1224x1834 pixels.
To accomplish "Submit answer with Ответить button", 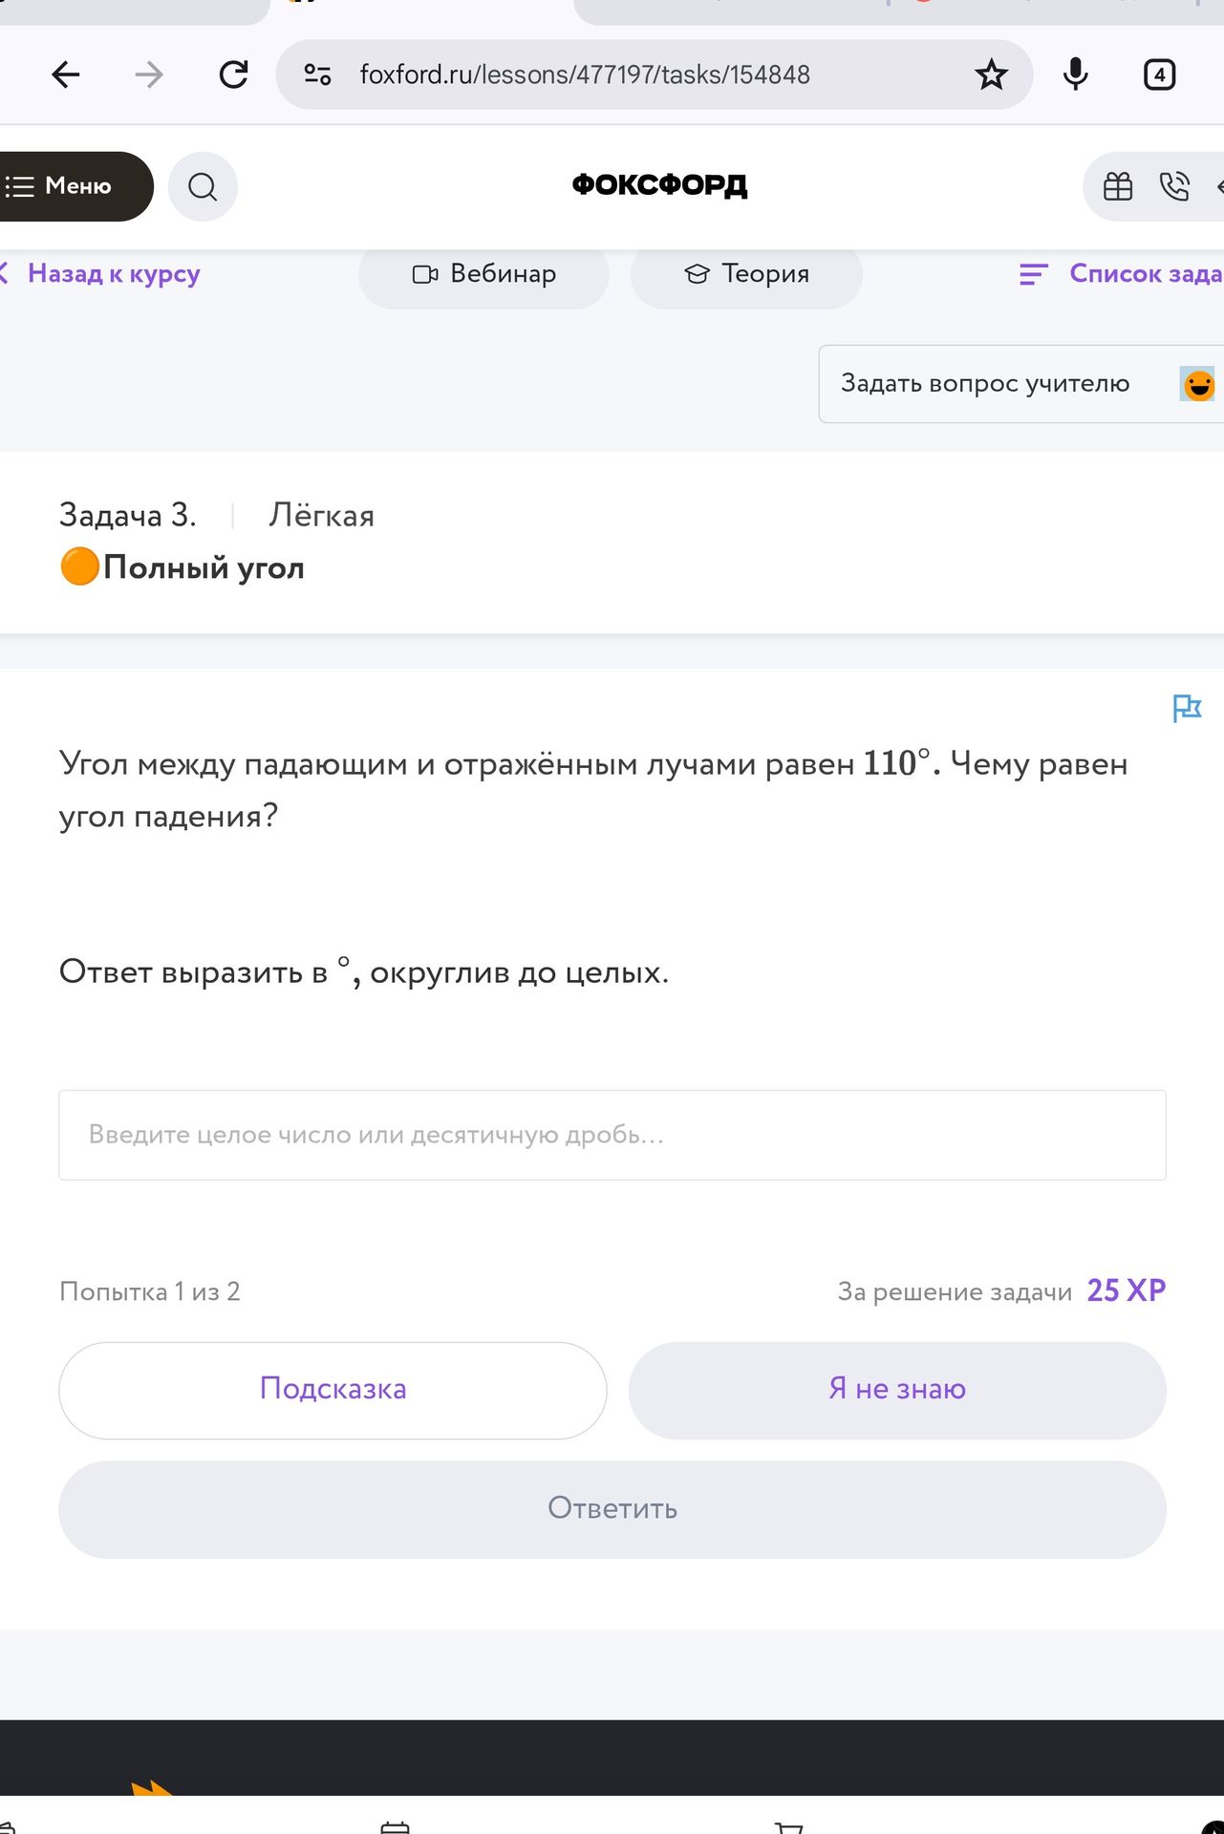I will coord(612,1509).
